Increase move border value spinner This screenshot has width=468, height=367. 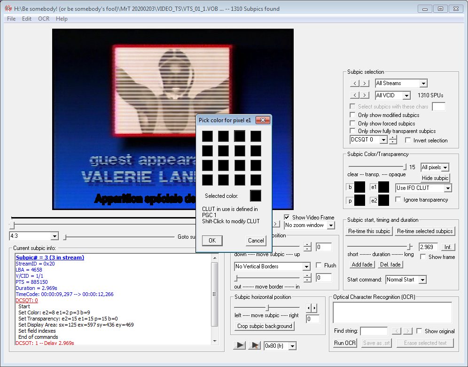pos(307,275)
